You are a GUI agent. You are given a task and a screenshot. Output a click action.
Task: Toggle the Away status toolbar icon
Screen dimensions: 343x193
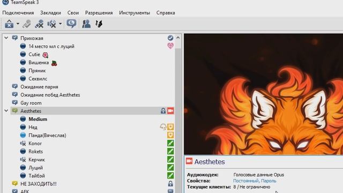[x=71, y=24]
